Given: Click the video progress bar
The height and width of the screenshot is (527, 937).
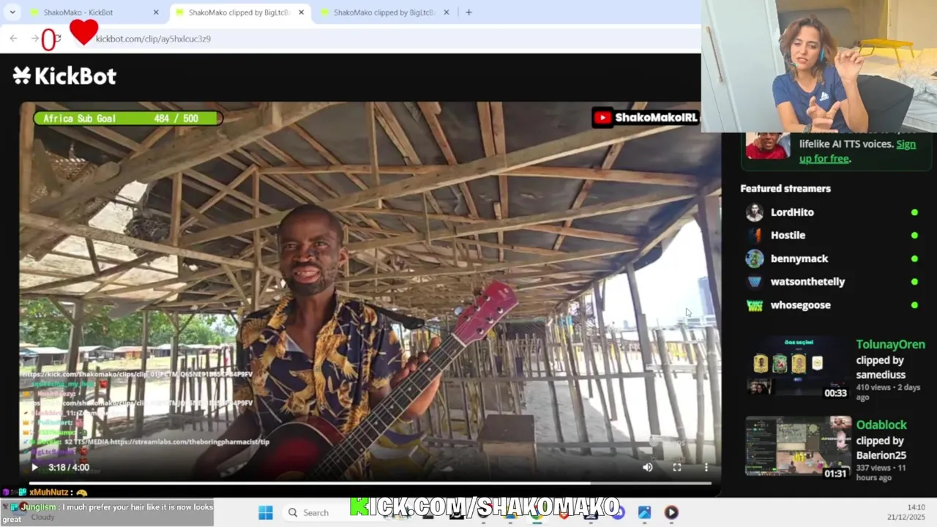Looking at the screenshot, I should click(370, 483).
